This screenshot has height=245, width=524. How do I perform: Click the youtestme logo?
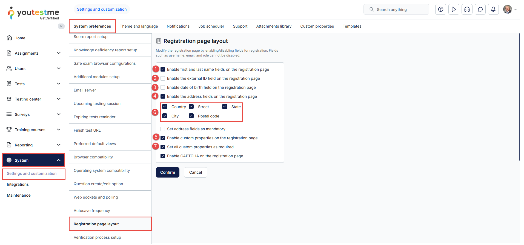click(34, 13)
